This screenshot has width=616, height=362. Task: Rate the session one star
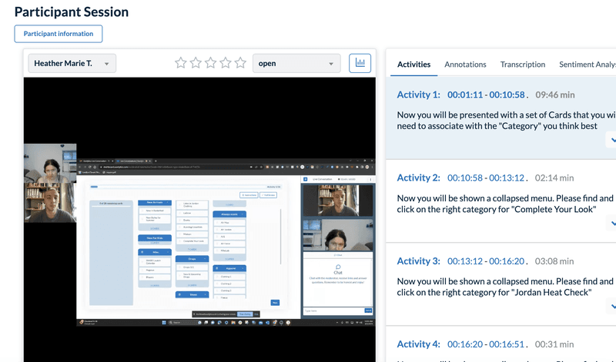(181, 63)
